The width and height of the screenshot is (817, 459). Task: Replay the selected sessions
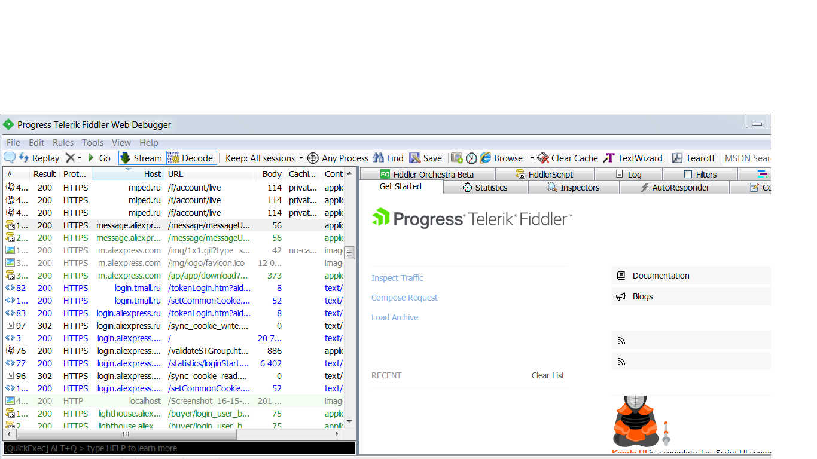tap(39, 158)
